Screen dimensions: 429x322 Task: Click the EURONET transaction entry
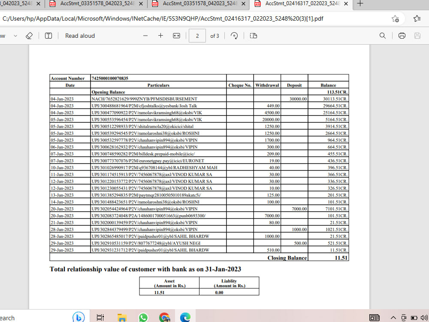[148, 161]
